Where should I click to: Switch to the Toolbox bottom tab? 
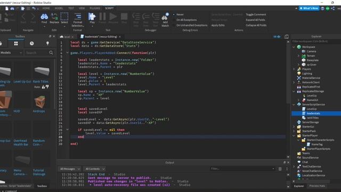[x=42, y=186]
